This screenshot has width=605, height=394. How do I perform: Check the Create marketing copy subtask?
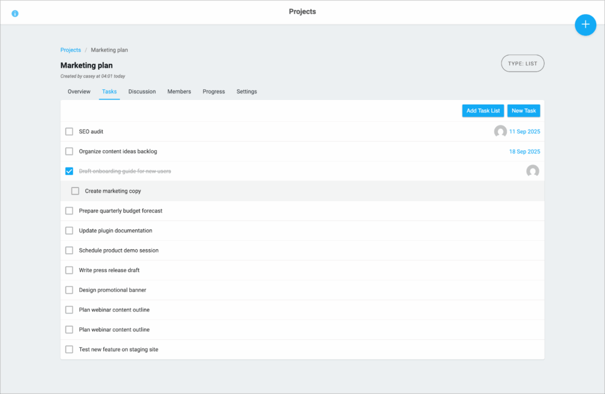pyautogui.click(x=75, y=191)
